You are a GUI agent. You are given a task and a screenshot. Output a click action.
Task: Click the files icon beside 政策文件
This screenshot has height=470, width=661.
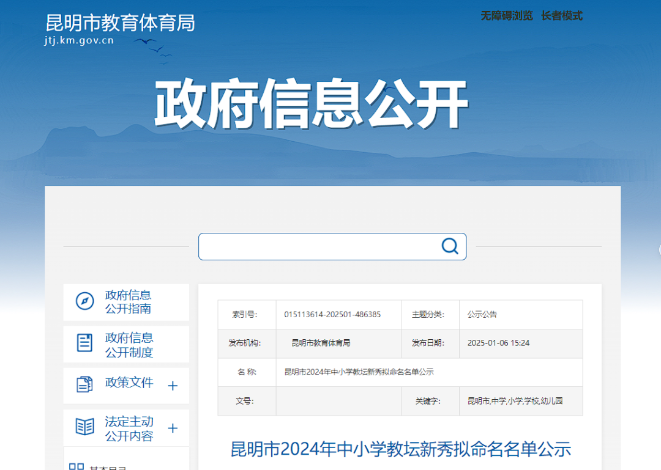click(x=84, y=384)
